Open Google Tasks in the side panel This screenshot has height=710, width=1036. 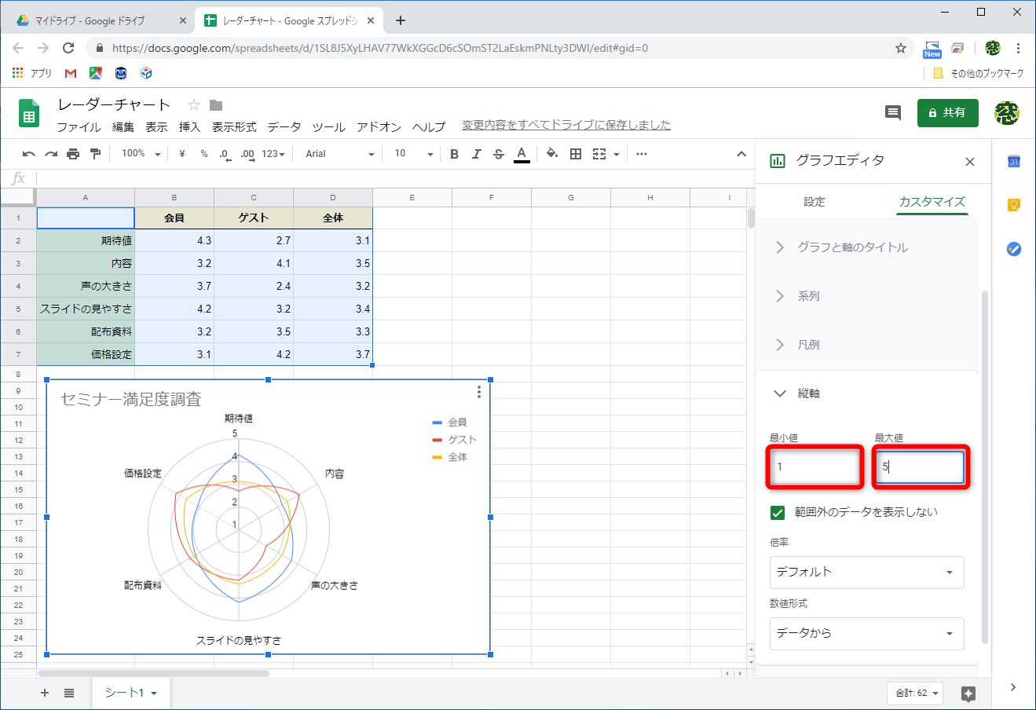pyautogui.click(x=1014, y=249)
